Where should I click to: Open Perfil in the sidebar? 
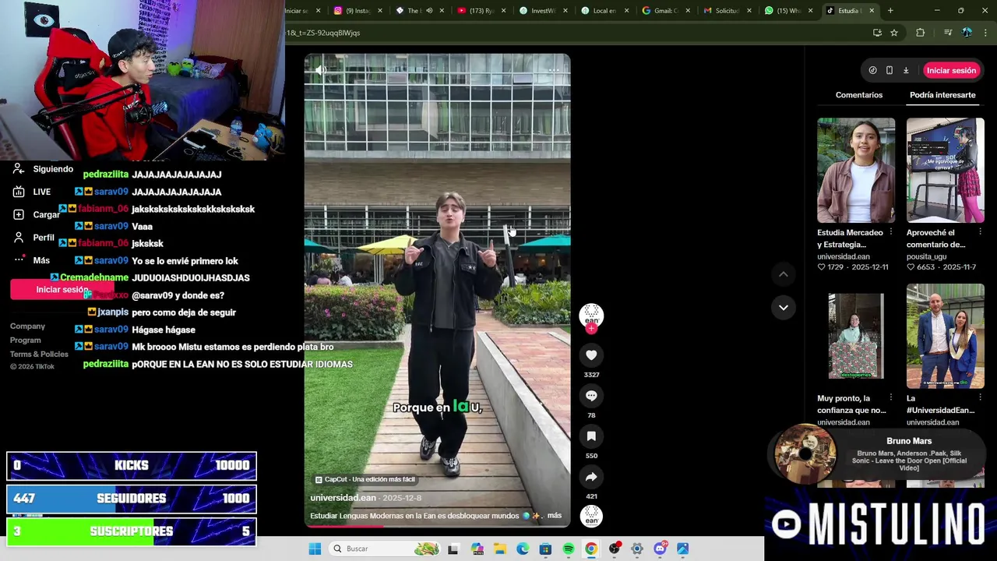pyautogui.click(x=44, y=238)
